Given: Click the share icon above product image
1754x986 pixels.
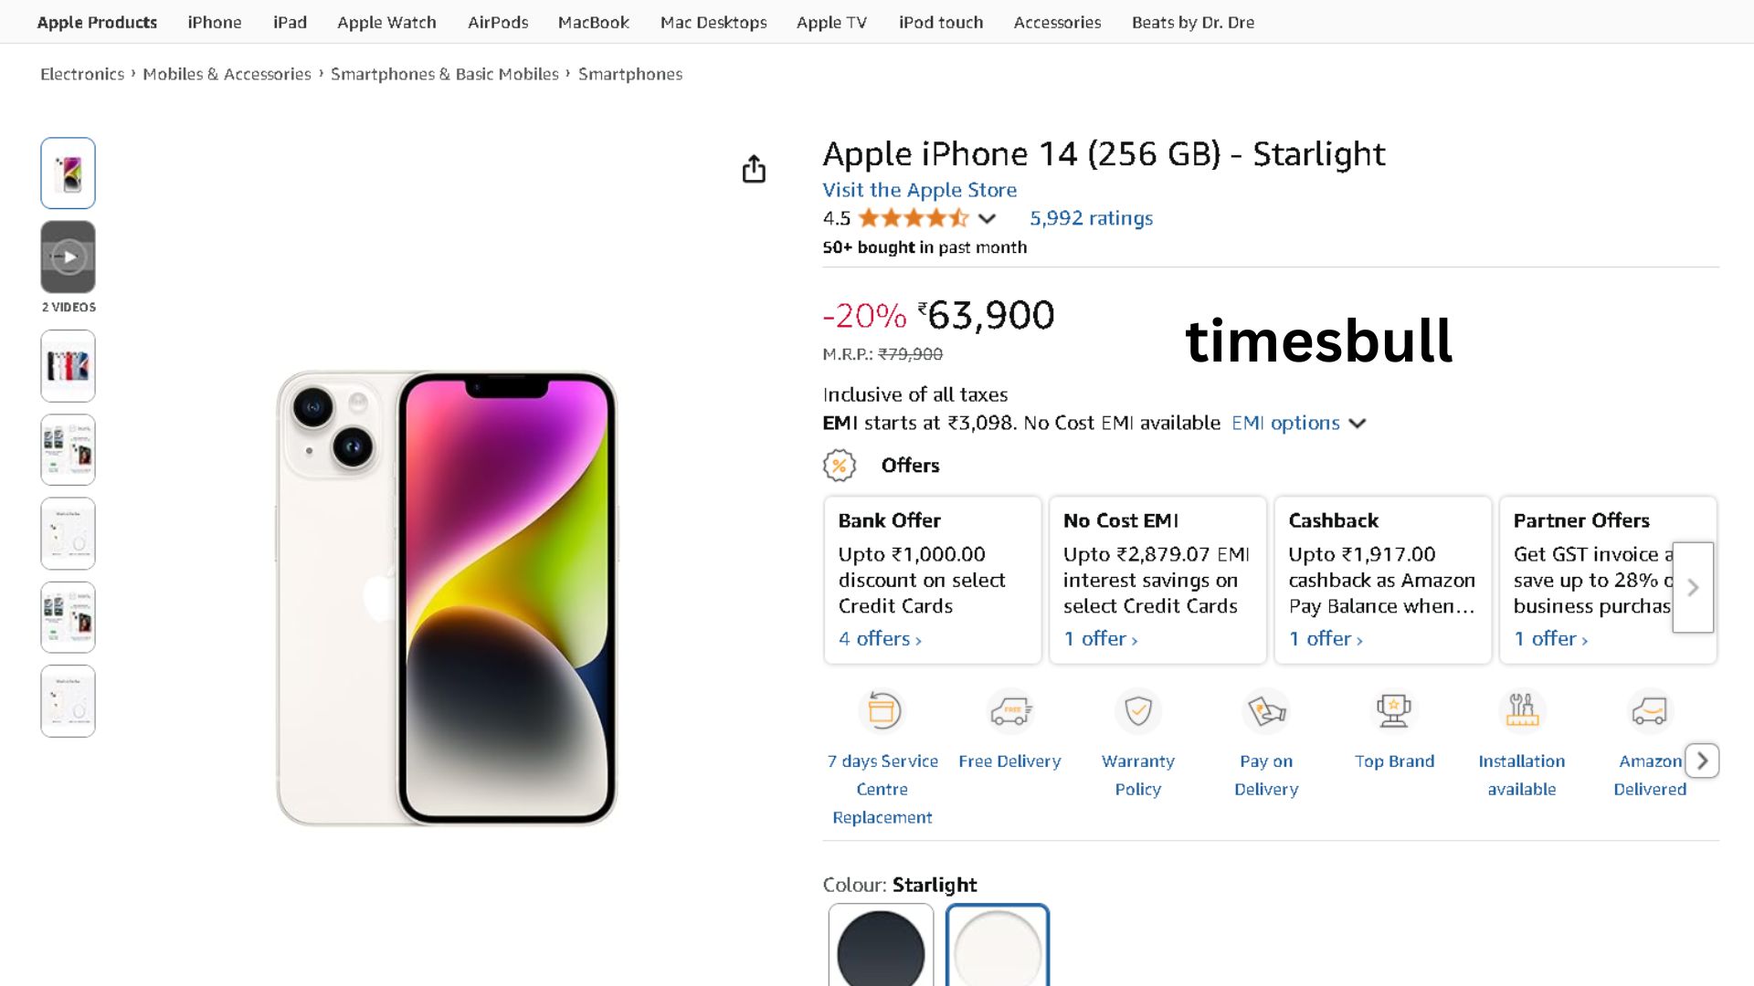Looking at the screenshot, I should (x=754, y=169).
